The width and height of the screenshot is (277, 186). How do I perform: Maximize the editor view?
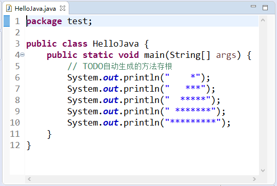click(x=265, y=8)
